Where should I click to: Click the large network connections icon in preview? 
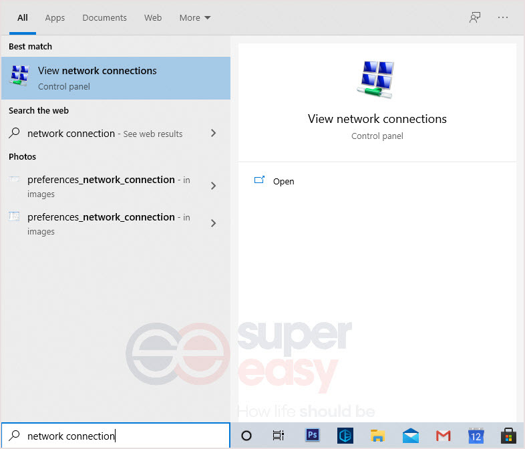point(376,80)
